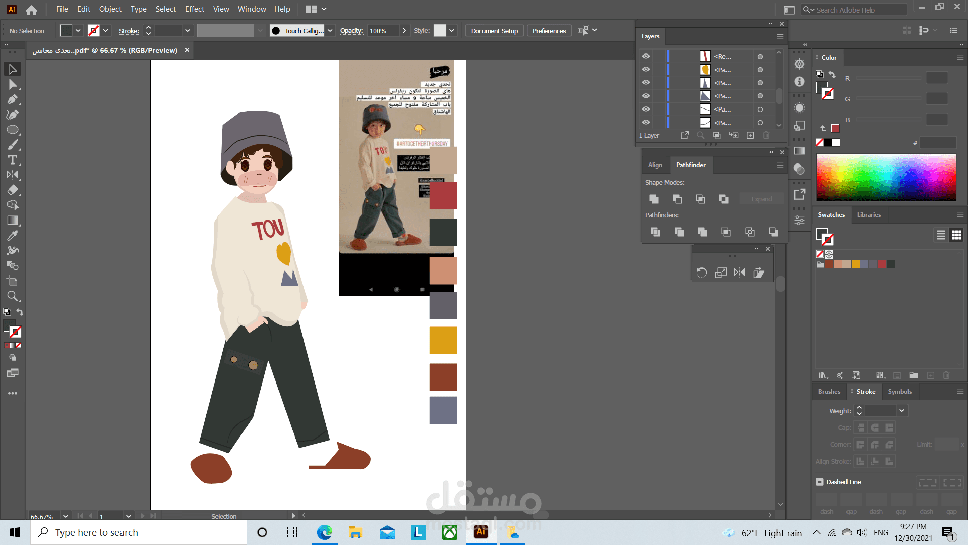
Task: Pick the Pen tool
Action: [x=13, y=99]
